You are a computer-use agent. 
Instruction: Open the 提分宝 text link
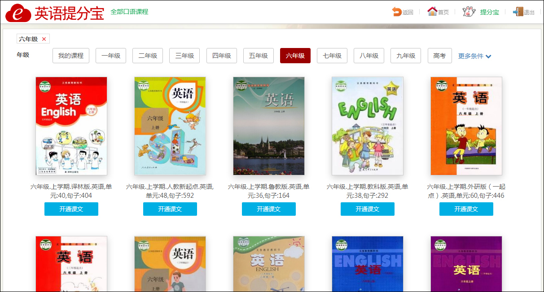[x=490, y=13]
